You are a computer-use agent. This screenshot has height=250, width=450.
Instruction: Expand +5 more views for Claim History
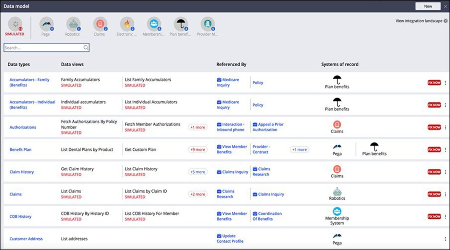tap(198, 172)
